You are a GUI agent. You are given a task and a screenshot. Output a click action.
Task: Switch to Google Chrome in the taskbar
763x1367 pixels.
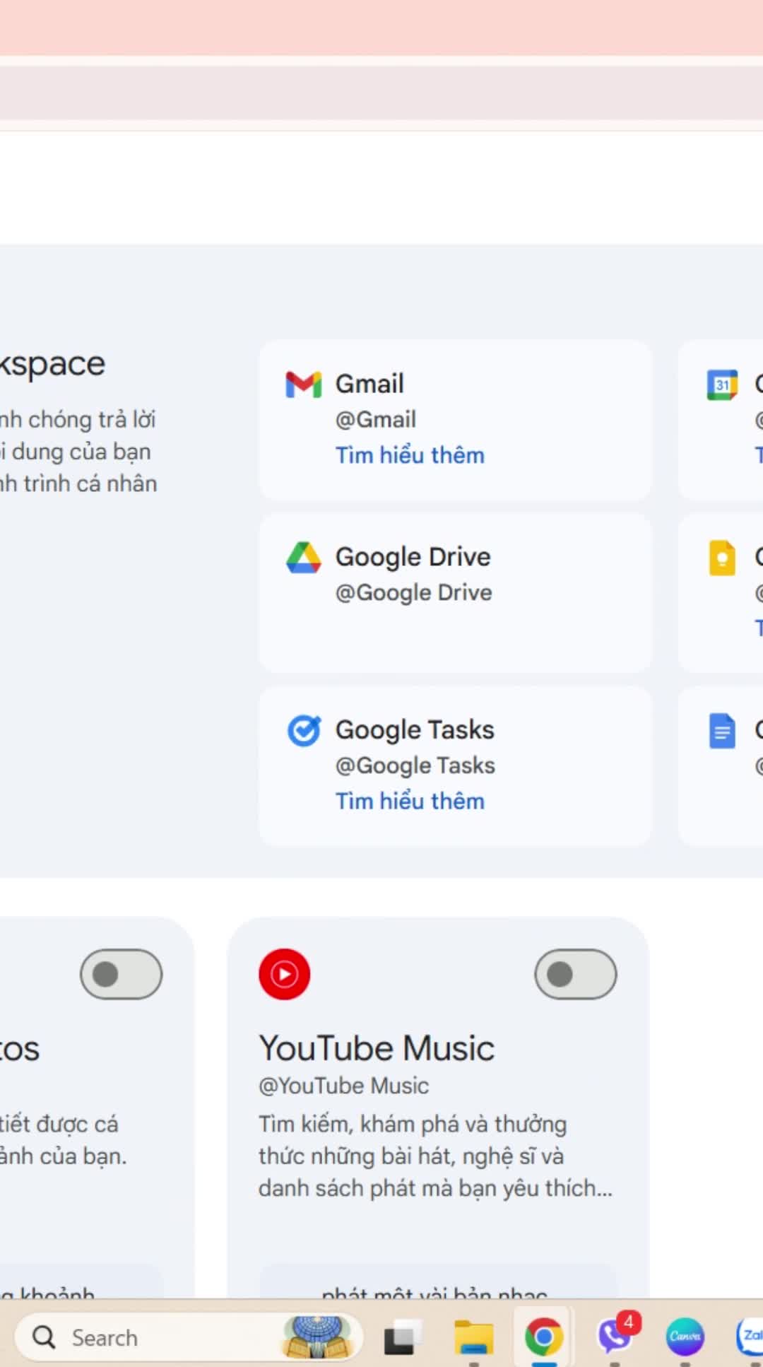pyautogui.click(x=544, y=1337)
